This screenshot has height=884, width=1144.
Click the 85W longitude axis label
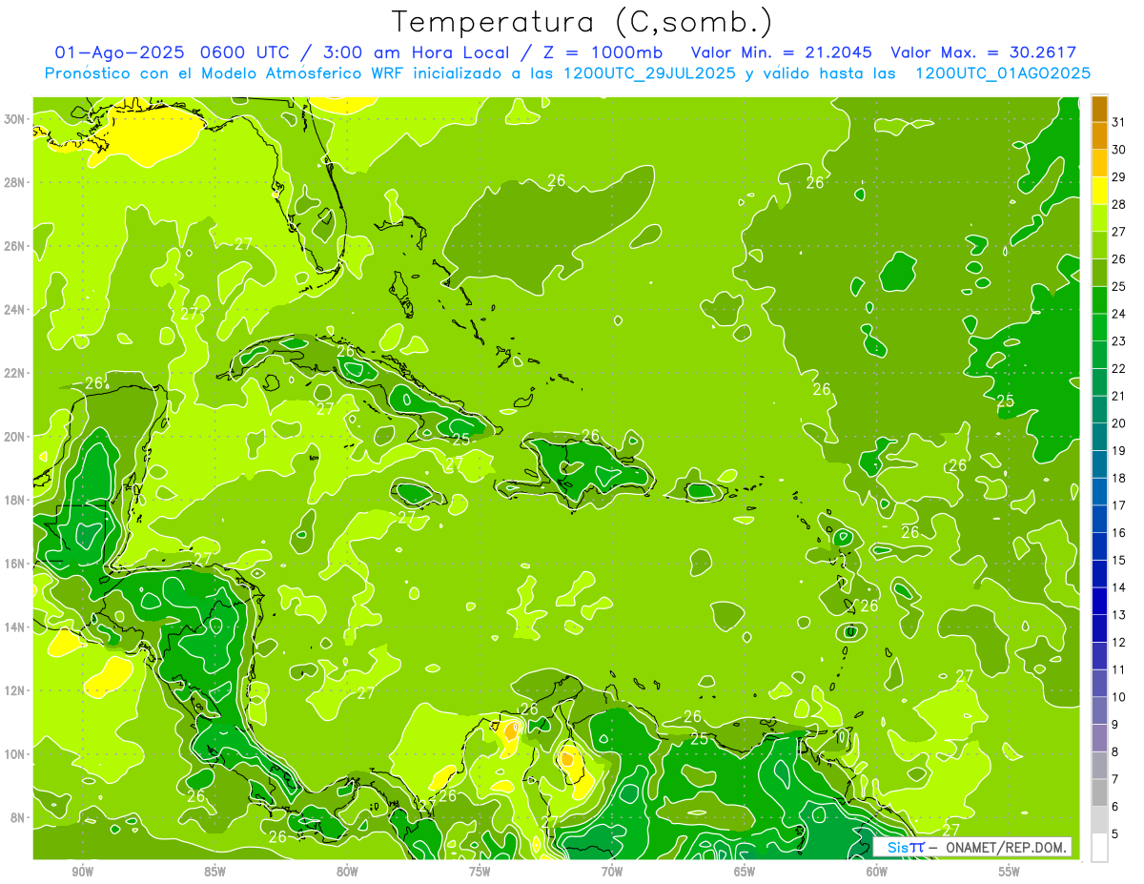click(x=215, y=872)
